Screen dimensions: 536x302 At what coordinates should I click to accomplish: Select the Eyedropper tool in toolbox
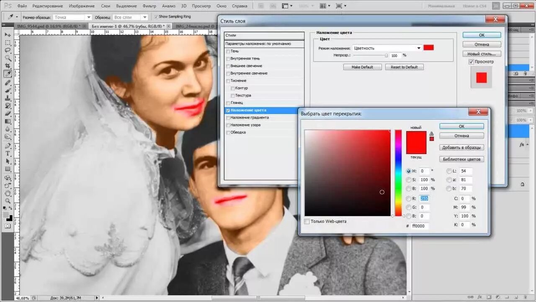pyautogui.click(x=8, y=74)
